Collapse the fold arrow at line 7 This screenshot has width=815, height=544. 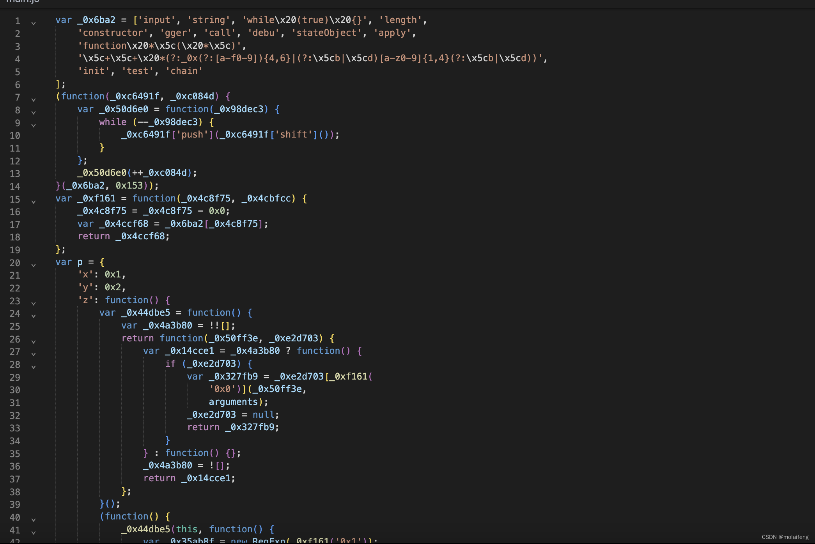pyautogui.click(x=34, y=100)
